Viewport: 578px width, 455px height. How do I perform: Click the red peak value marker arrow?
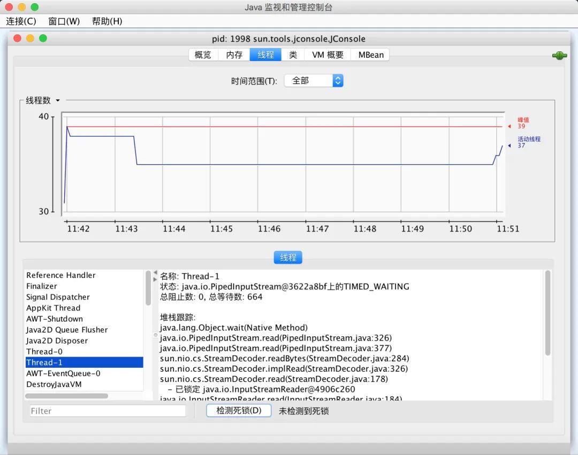pos(509,127)
